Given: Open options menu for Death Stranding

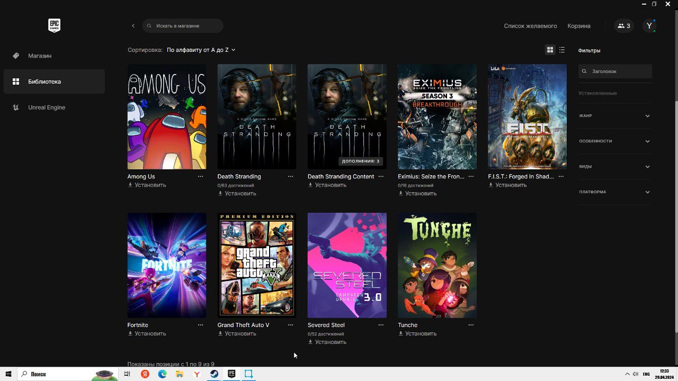Looking at the screenshot, I should tap(291, 177).
